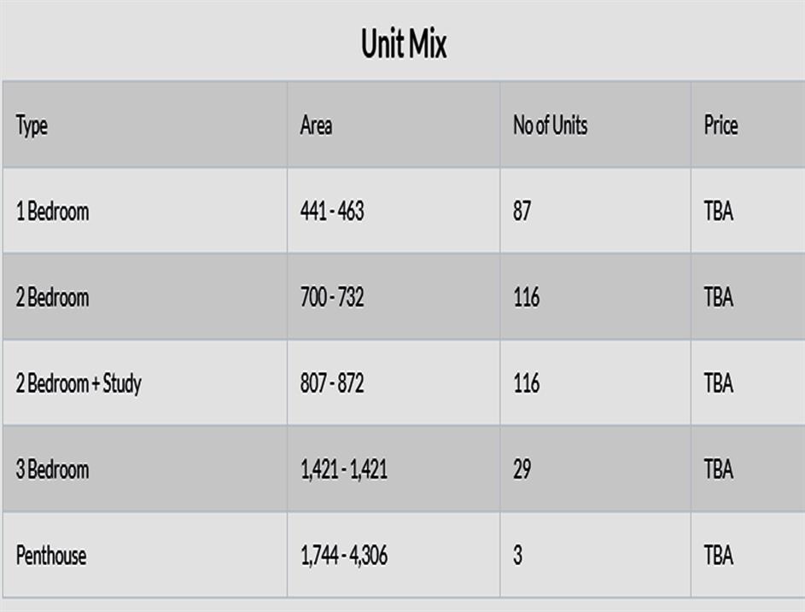This screenshot has width=805, height=612.
Task: Click the Penthouse area "1,744 - 4,306"
Action: pyautogui.click(x=344, y=556)
